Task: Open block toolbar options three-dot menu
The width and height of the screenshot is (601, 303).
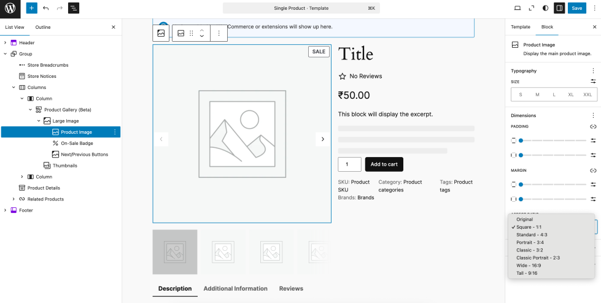Action: 219,33
